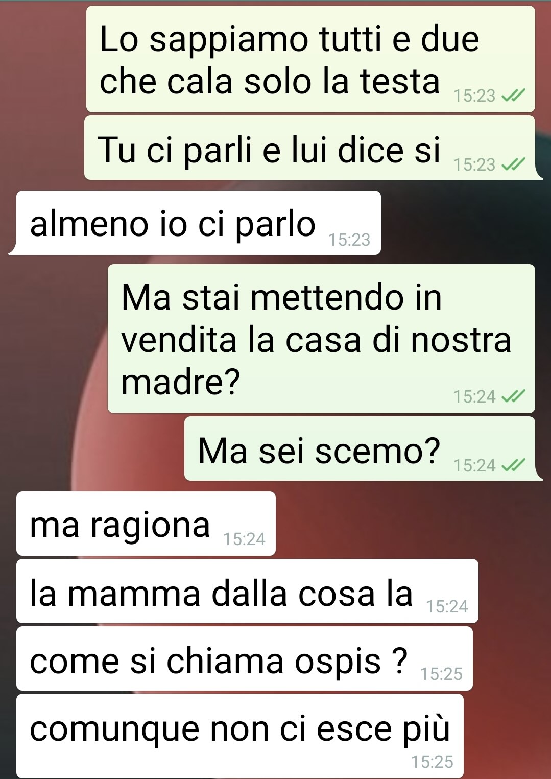
Task: Click the 15:25 timestamp on 'come si chiama ospis'
Action: [441, 674]
